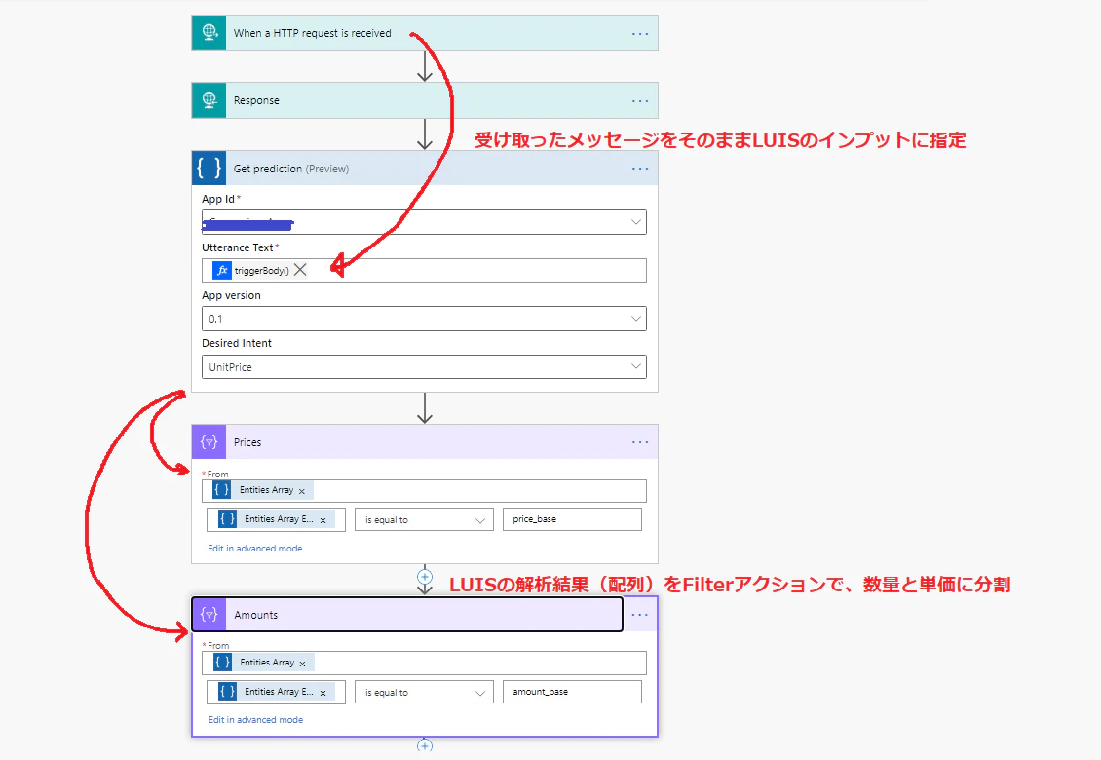
Task: Open the Prices 'is equal to' operator dropdown
Action: 424,519
